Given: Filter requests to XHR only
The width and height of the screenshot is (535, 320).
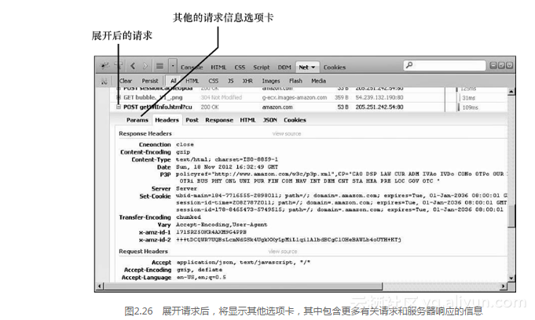Looking at the screenshot, I should point(247,81).
